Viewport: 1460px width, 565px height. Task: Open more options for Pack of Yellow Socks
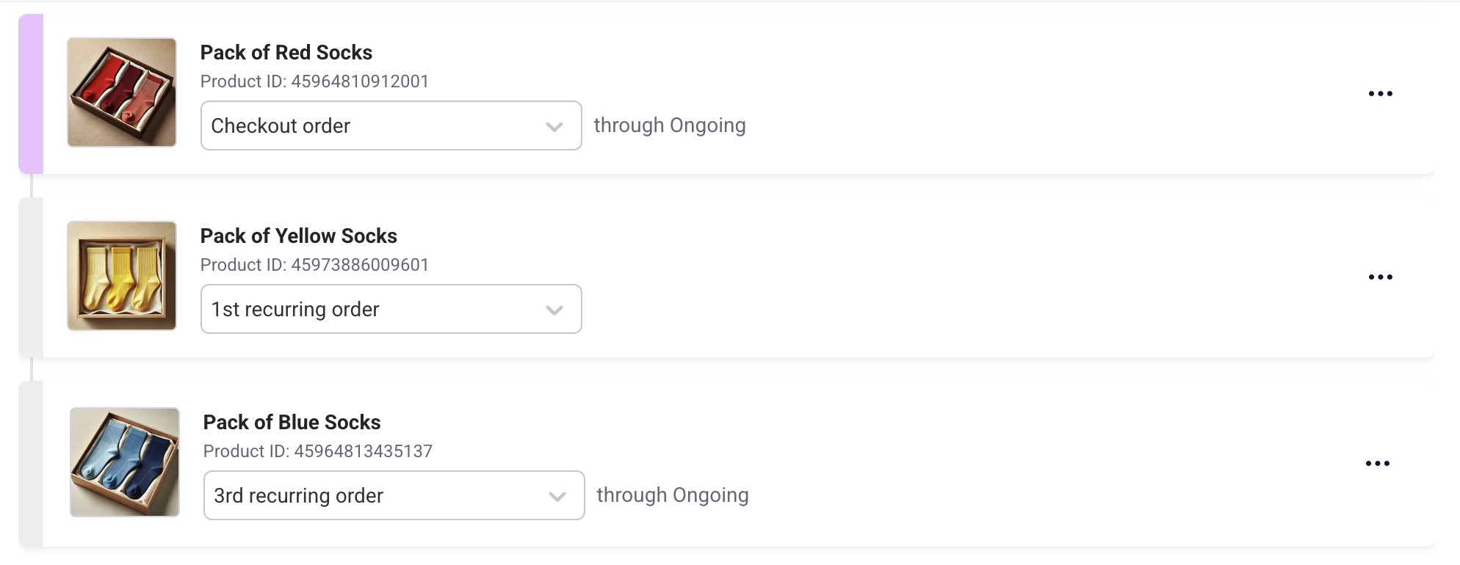[x=1380, y=277]
